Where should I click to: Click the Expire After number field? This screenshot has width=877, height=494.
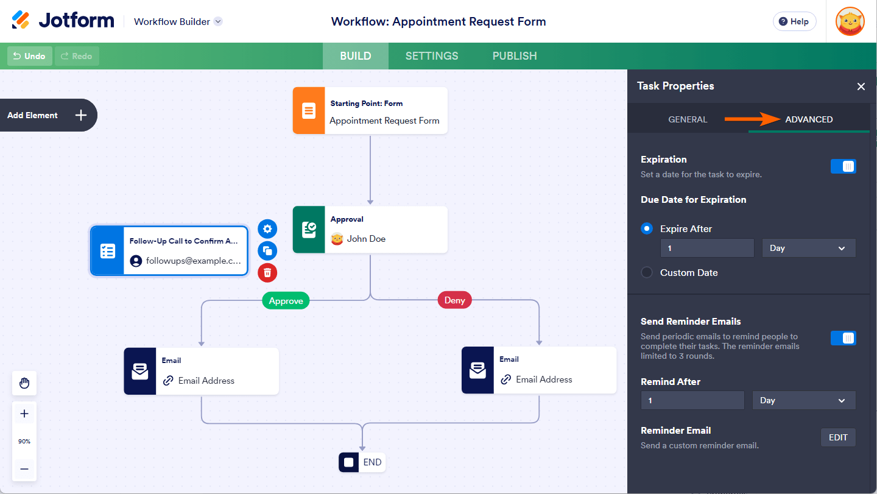tap(706, 248)
